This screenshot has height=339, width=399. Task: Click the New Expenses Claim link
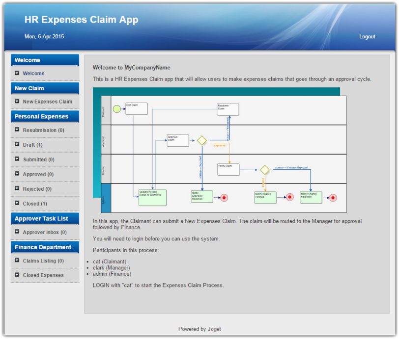point(47,102)
